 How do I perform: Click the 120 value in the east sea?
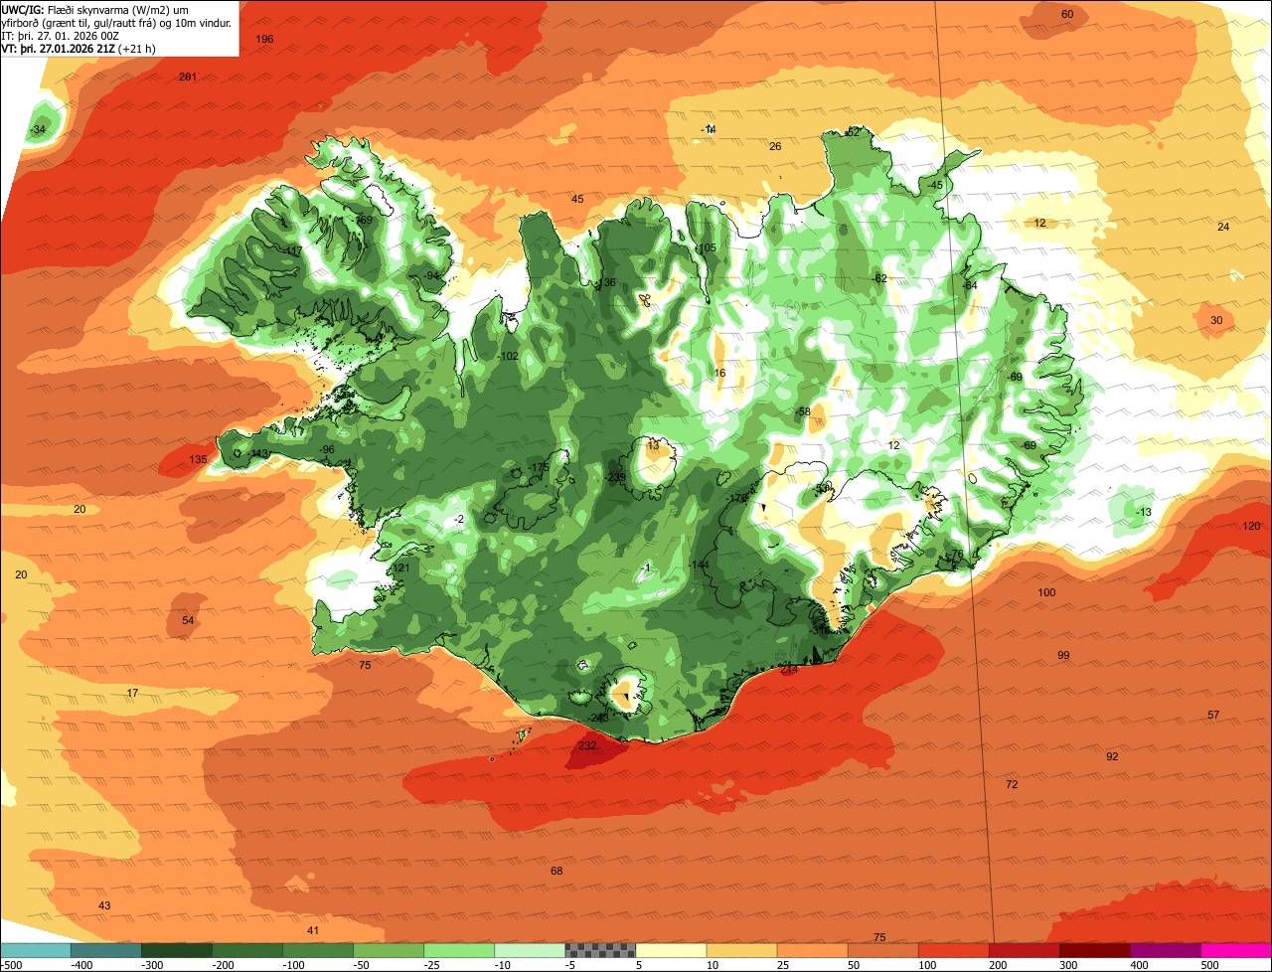pyautogui.click(x=1251, y=526)
